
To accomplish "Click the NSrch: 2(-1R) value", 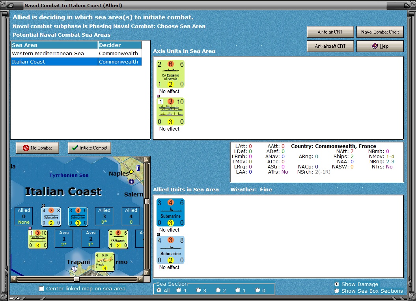I will [323, 172].
